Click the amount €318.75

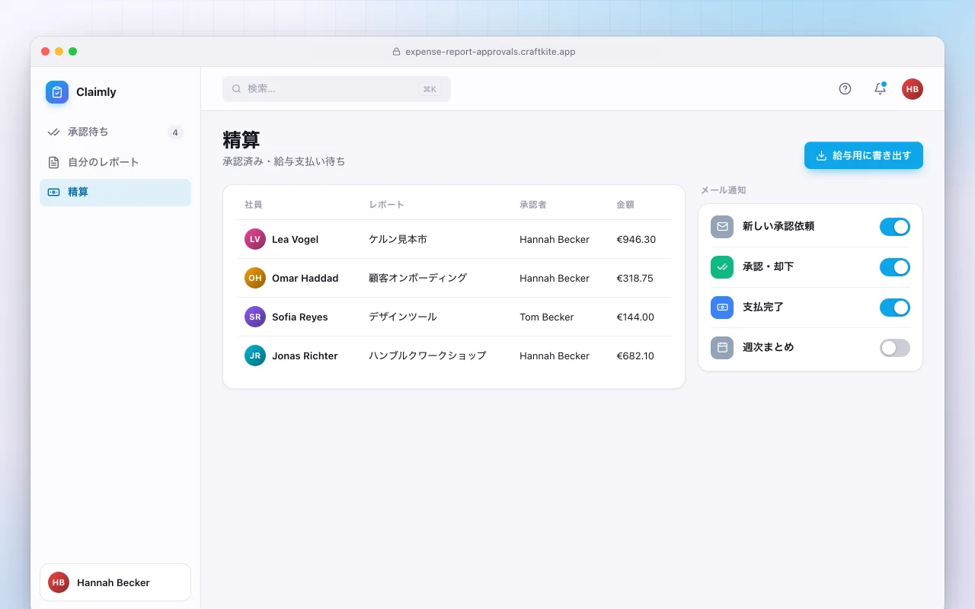click(635, 278)
